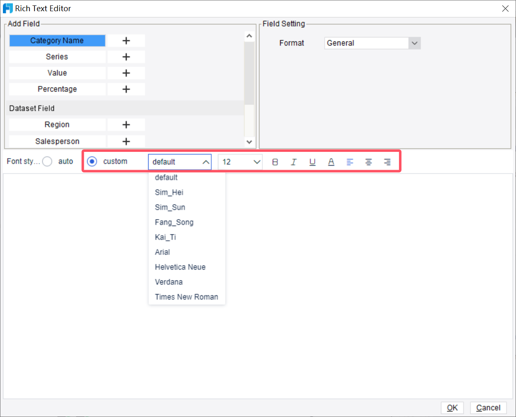This screenshot has height=417, width=516.
Task: Add the Salesperson dataset field with plus
Action: (126, 141)
